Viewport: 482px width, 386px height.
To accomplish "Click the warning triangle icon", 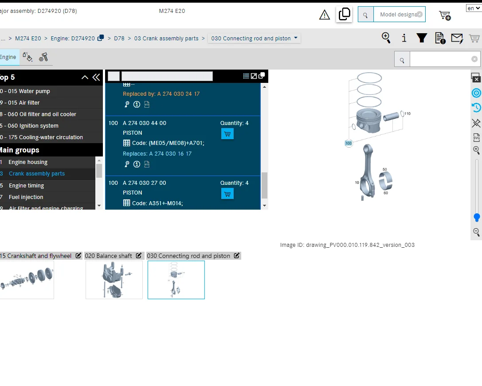I will 324,15.
